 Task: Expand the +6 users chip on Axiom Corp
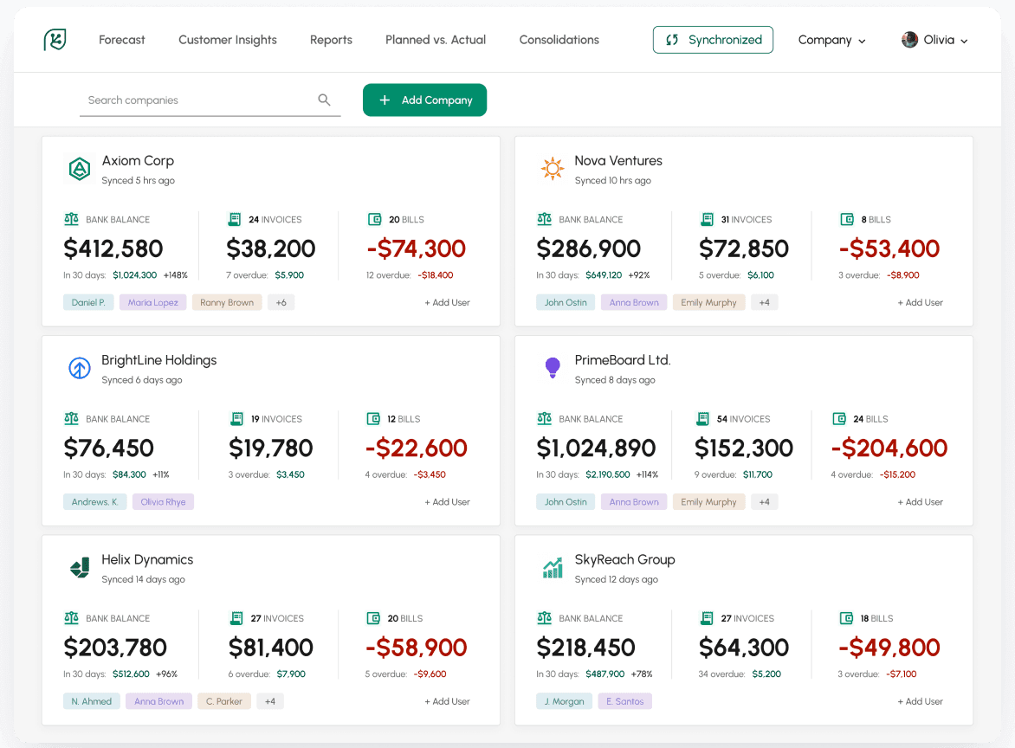click(281, 303)
